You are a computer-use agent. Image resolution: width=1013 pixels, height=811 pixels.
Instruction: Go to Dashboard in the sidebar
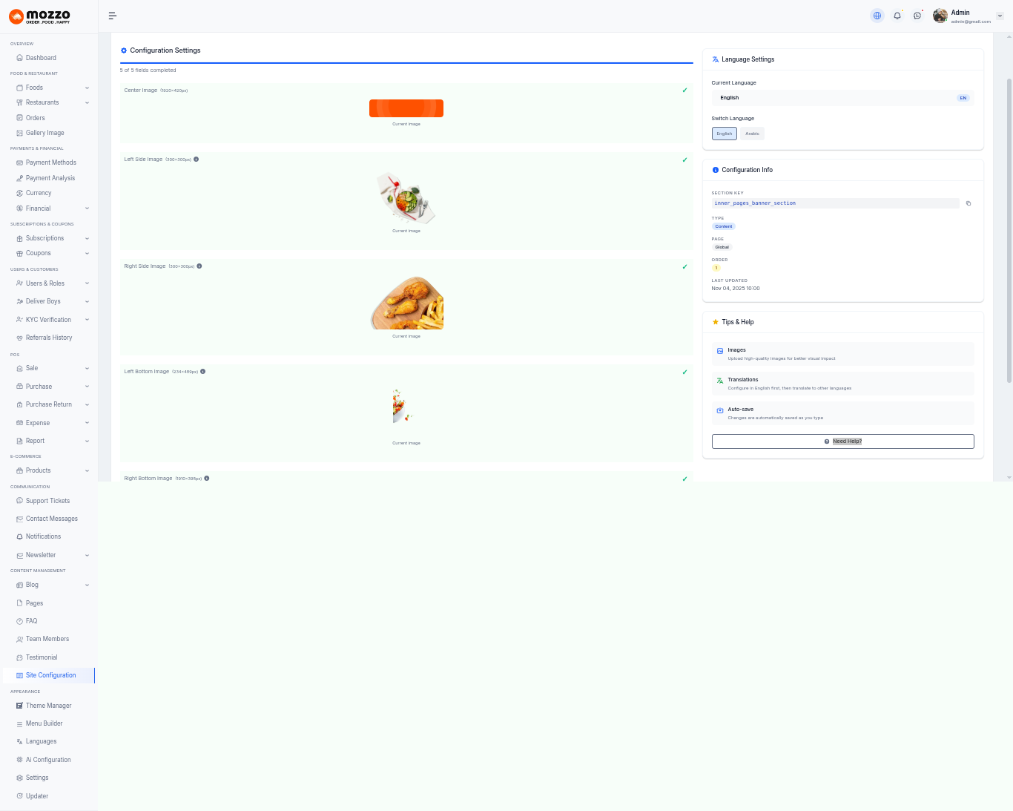click(x=41, y=58)
